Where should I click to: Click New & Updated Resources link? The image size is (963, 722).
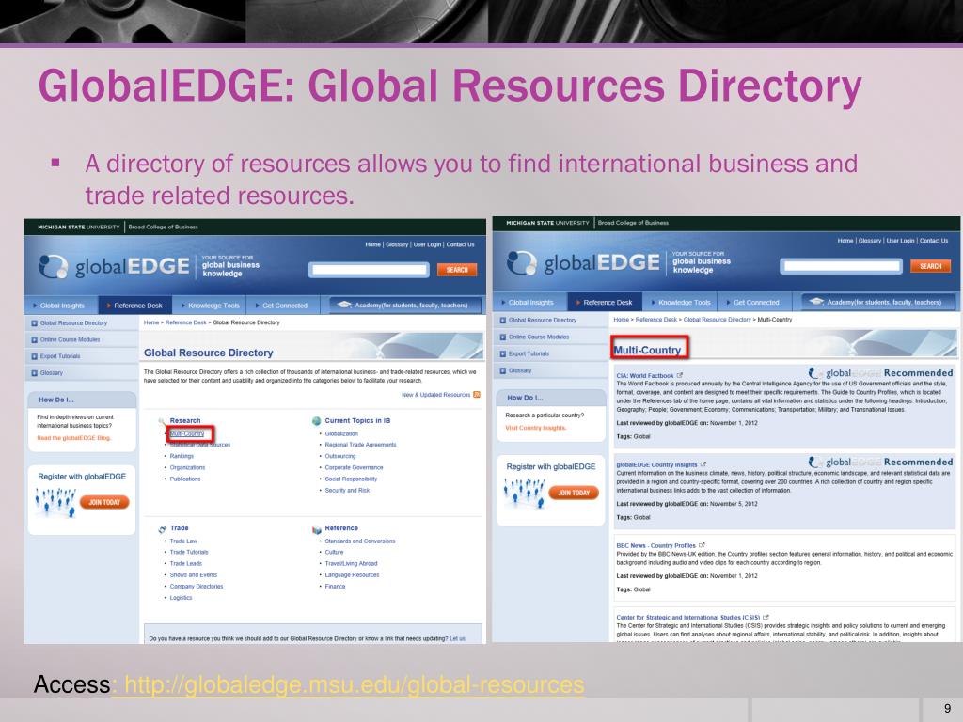coord(436,395)
